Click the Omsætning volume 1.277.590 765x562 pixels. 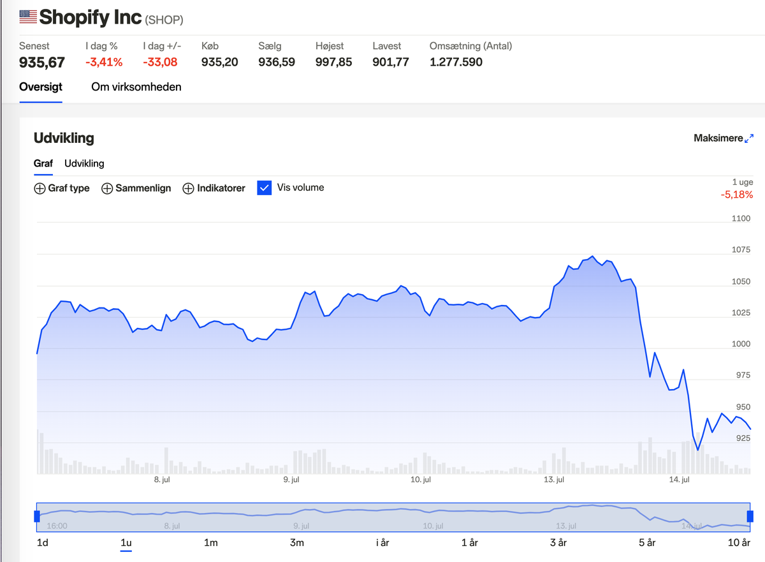(456, 62)
